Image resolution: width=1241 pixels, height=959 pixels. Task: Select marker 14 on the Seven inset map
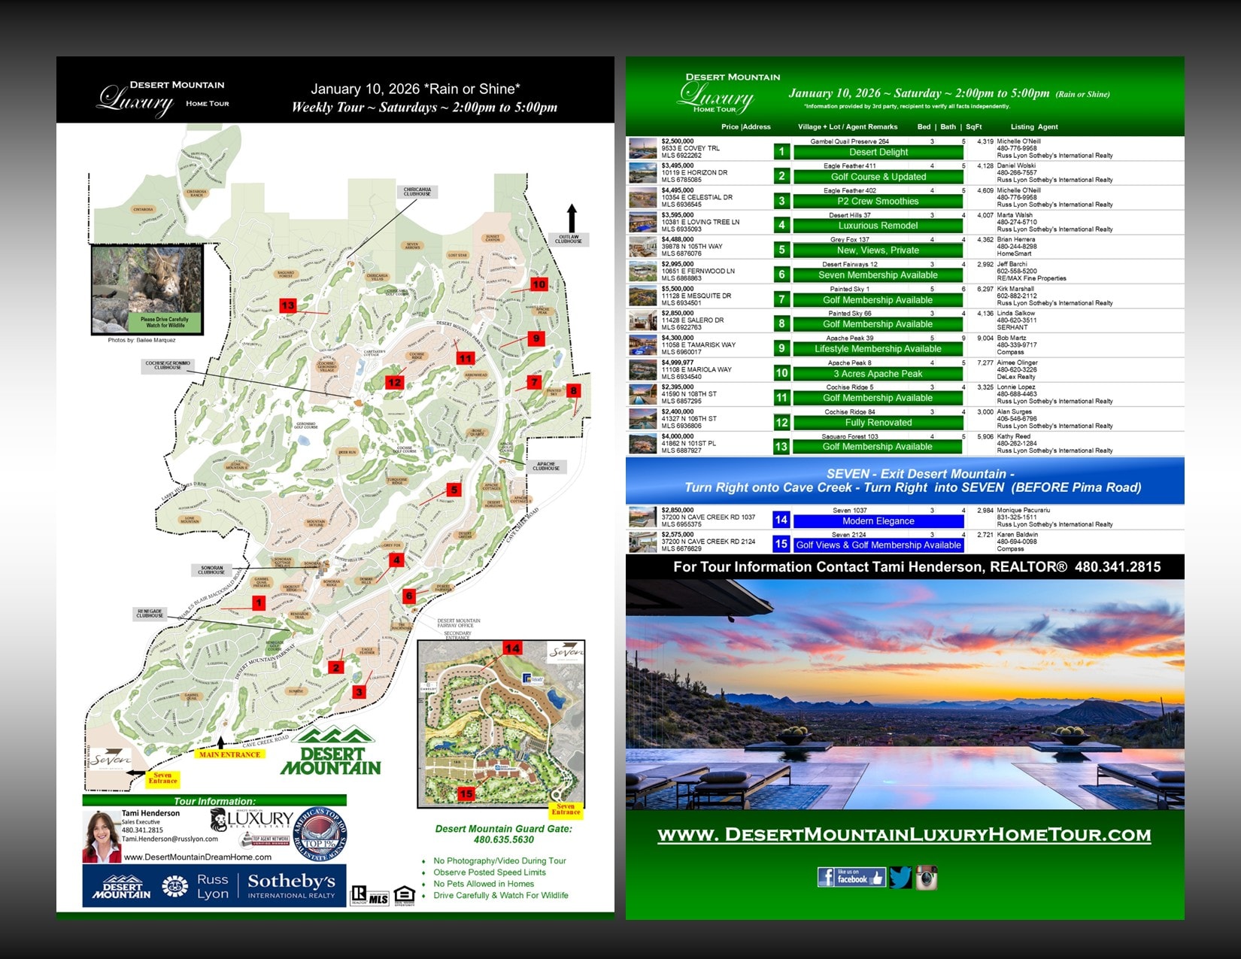tap(512, 648)
